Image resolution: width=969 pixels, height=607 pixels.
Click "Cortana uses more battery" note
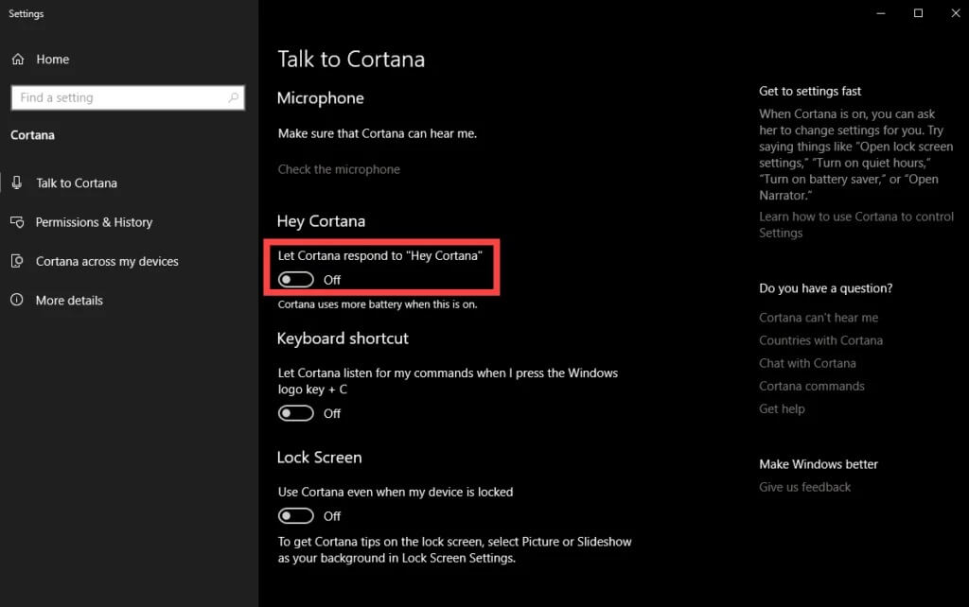(x=378, y=304)
